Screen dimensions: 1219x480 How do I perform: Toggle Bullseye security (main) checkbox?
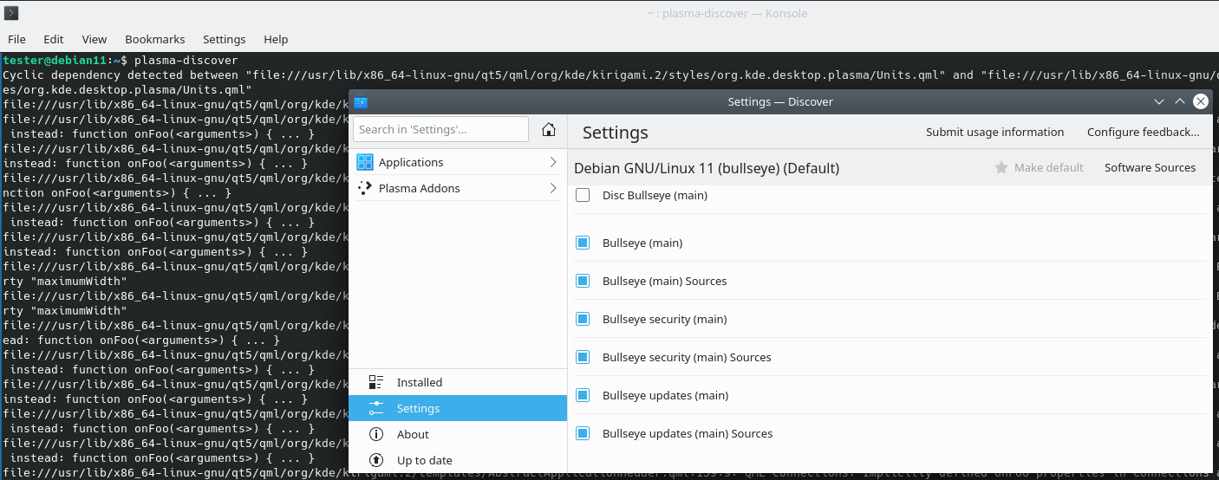point(583,319)
